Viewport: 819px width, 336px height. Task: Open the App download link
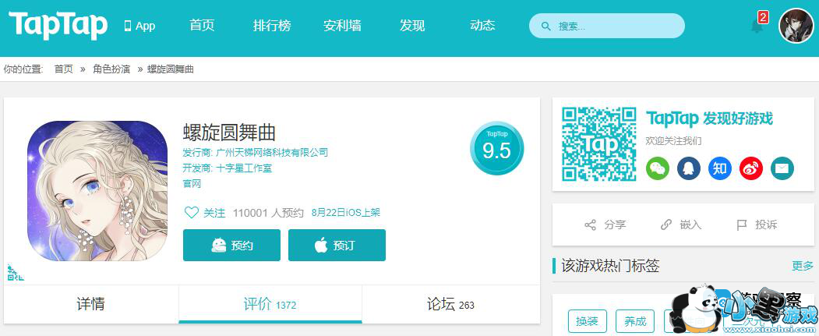(x=139, y=27)
